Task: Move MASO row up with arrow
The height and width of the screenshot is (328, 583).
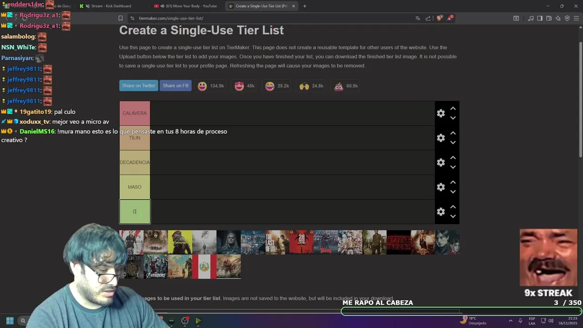Action: click(x=453, y=183)
